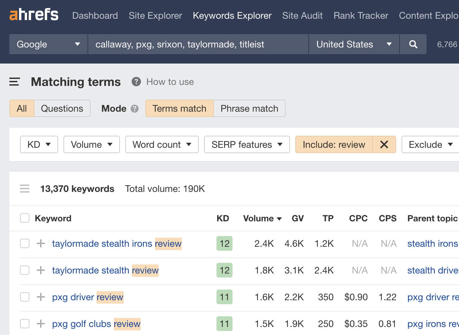
Task: Check the 'taylormade stealth review' row checkbox
Action: click(x=24, y=270)
